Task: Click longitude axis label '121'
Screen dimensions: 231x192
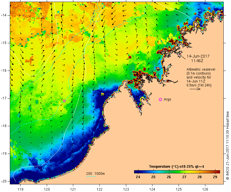Action: click(x=73, y=189)
